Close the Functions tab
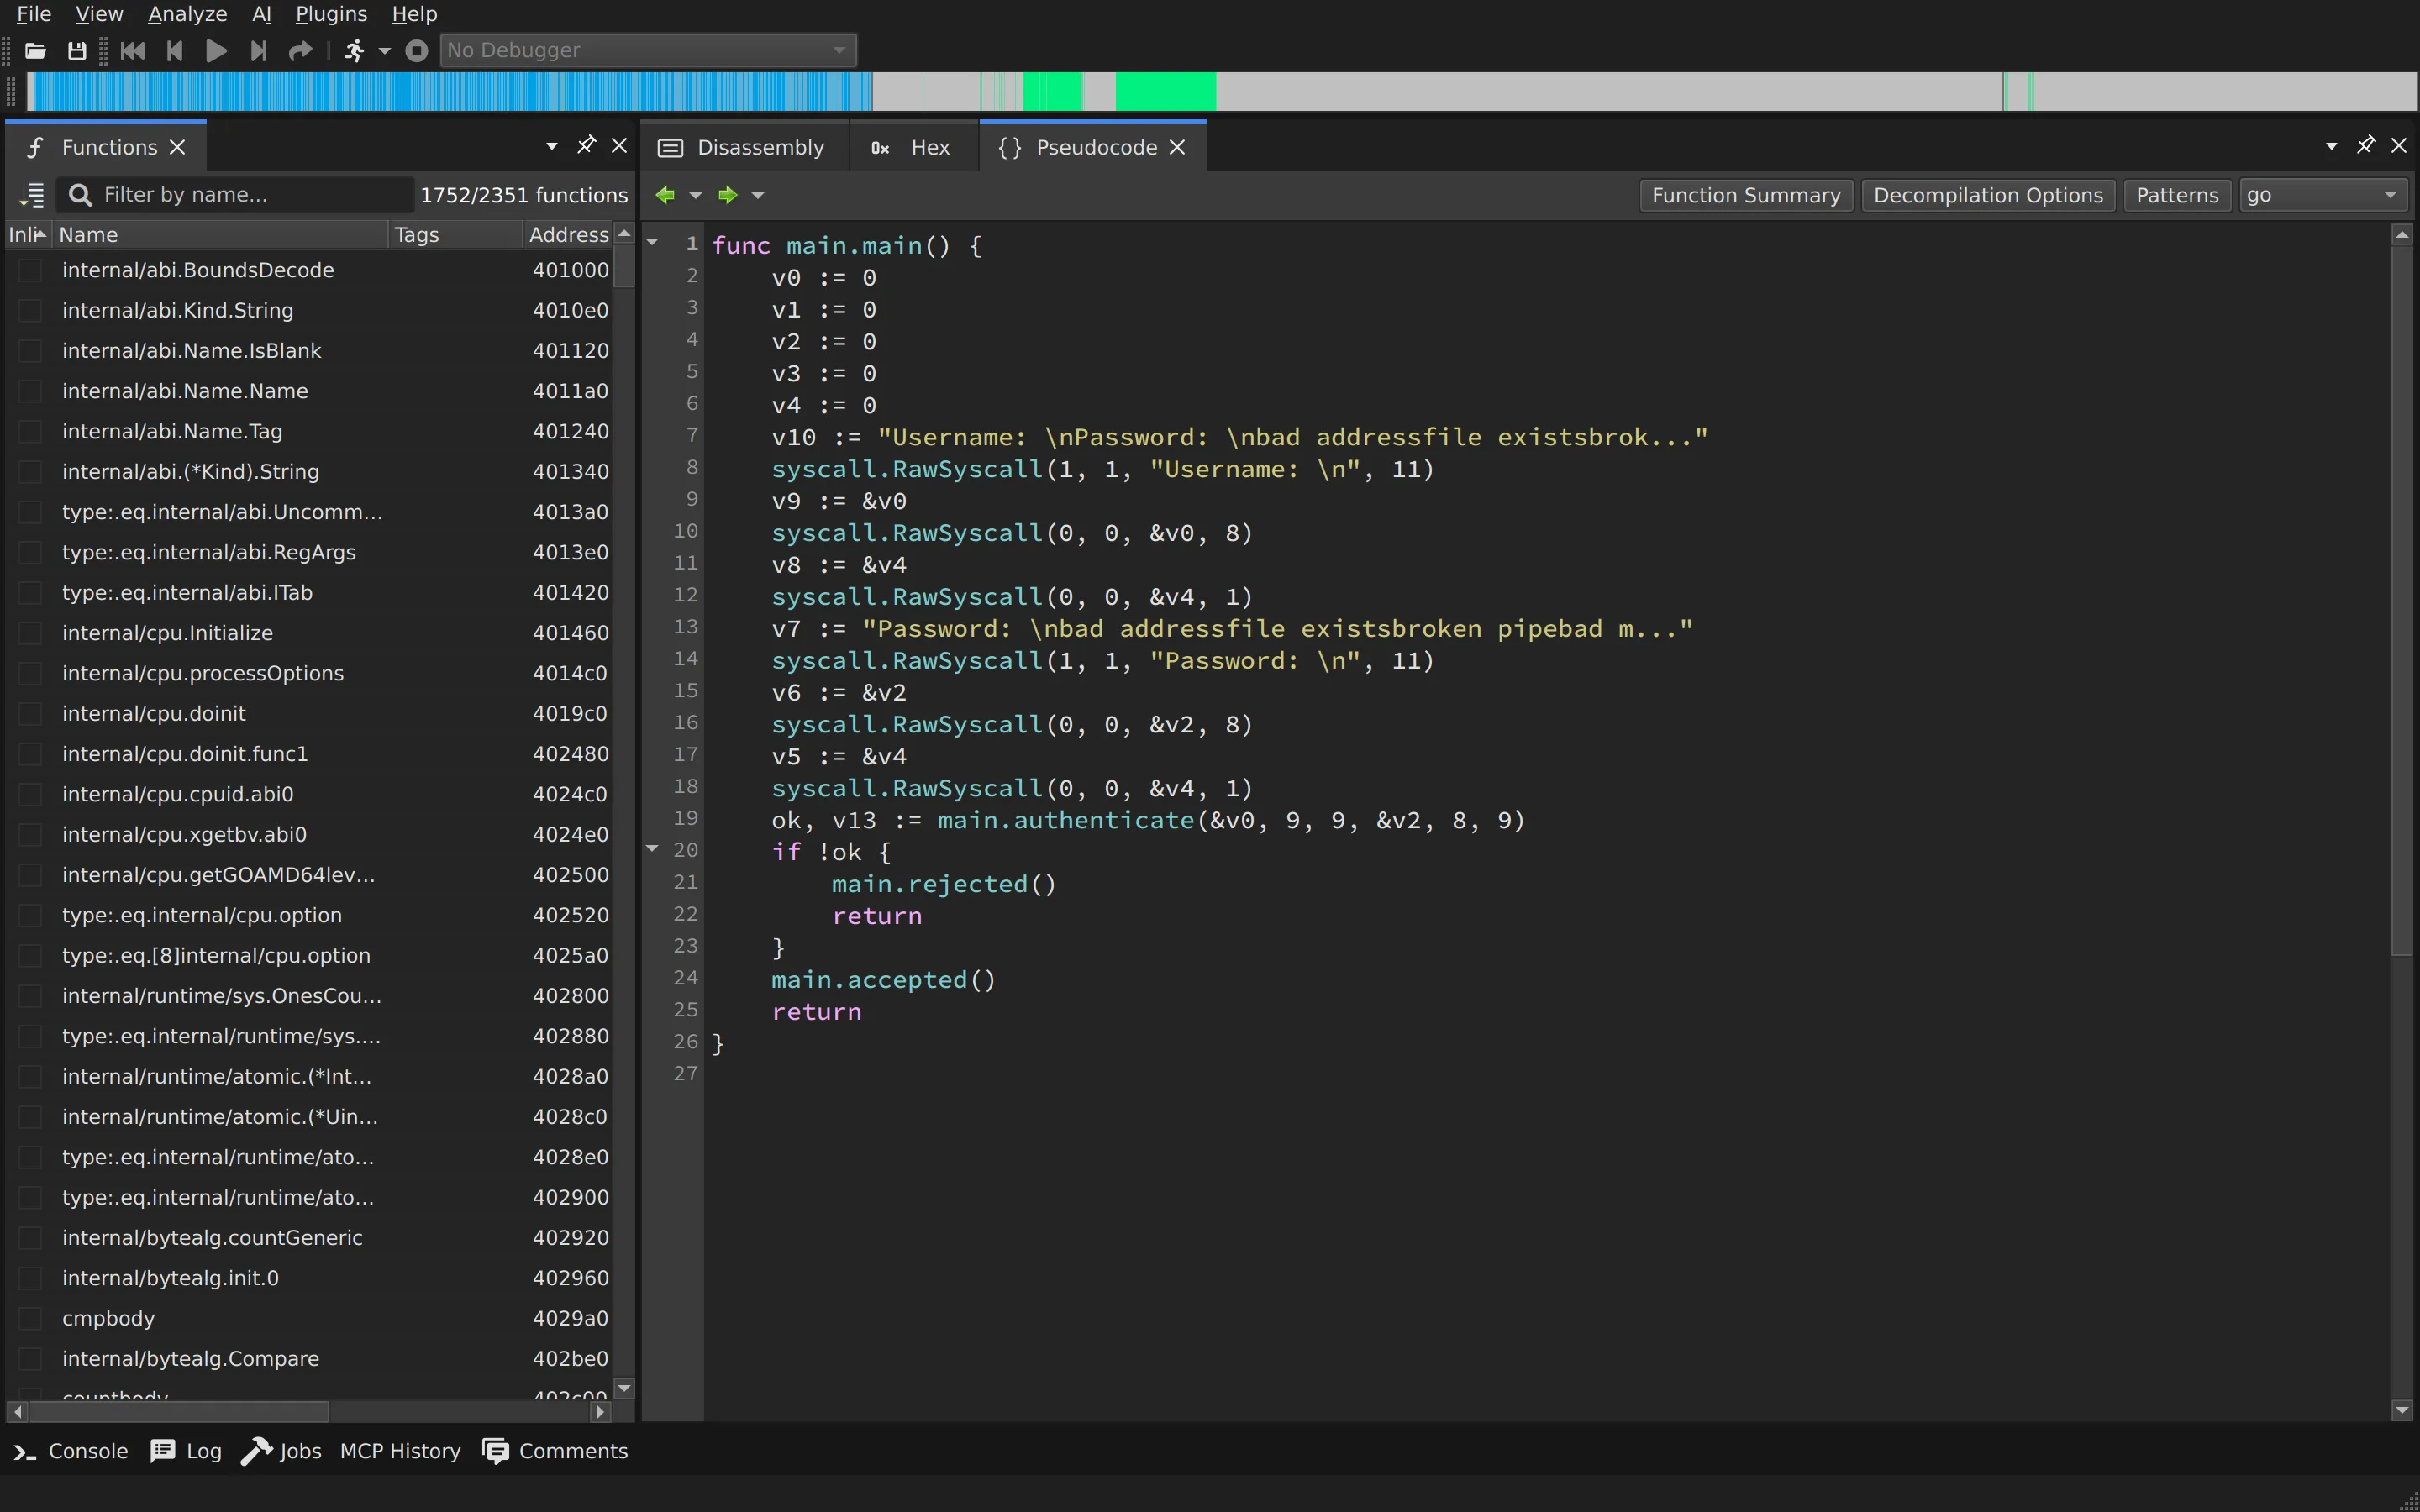Viewport: 2420px width, 1512px height. point(178,147)
